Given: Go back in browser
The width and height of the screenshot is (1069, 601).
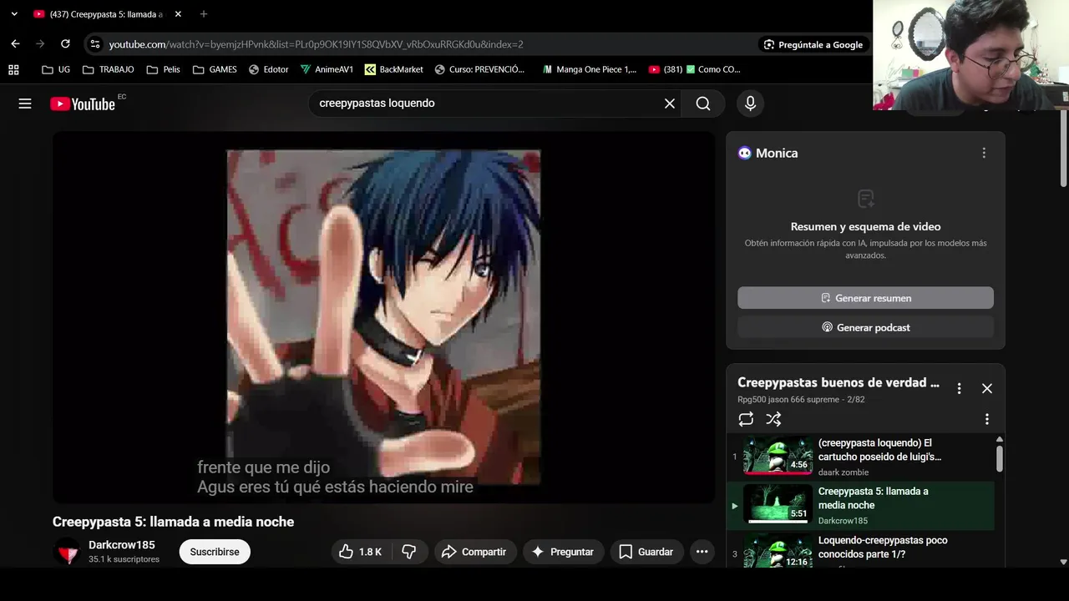Looking at the screenshot, I should [x=15, y=44].
